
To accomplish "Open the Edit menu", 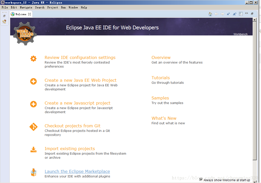I will click(14, 7).
